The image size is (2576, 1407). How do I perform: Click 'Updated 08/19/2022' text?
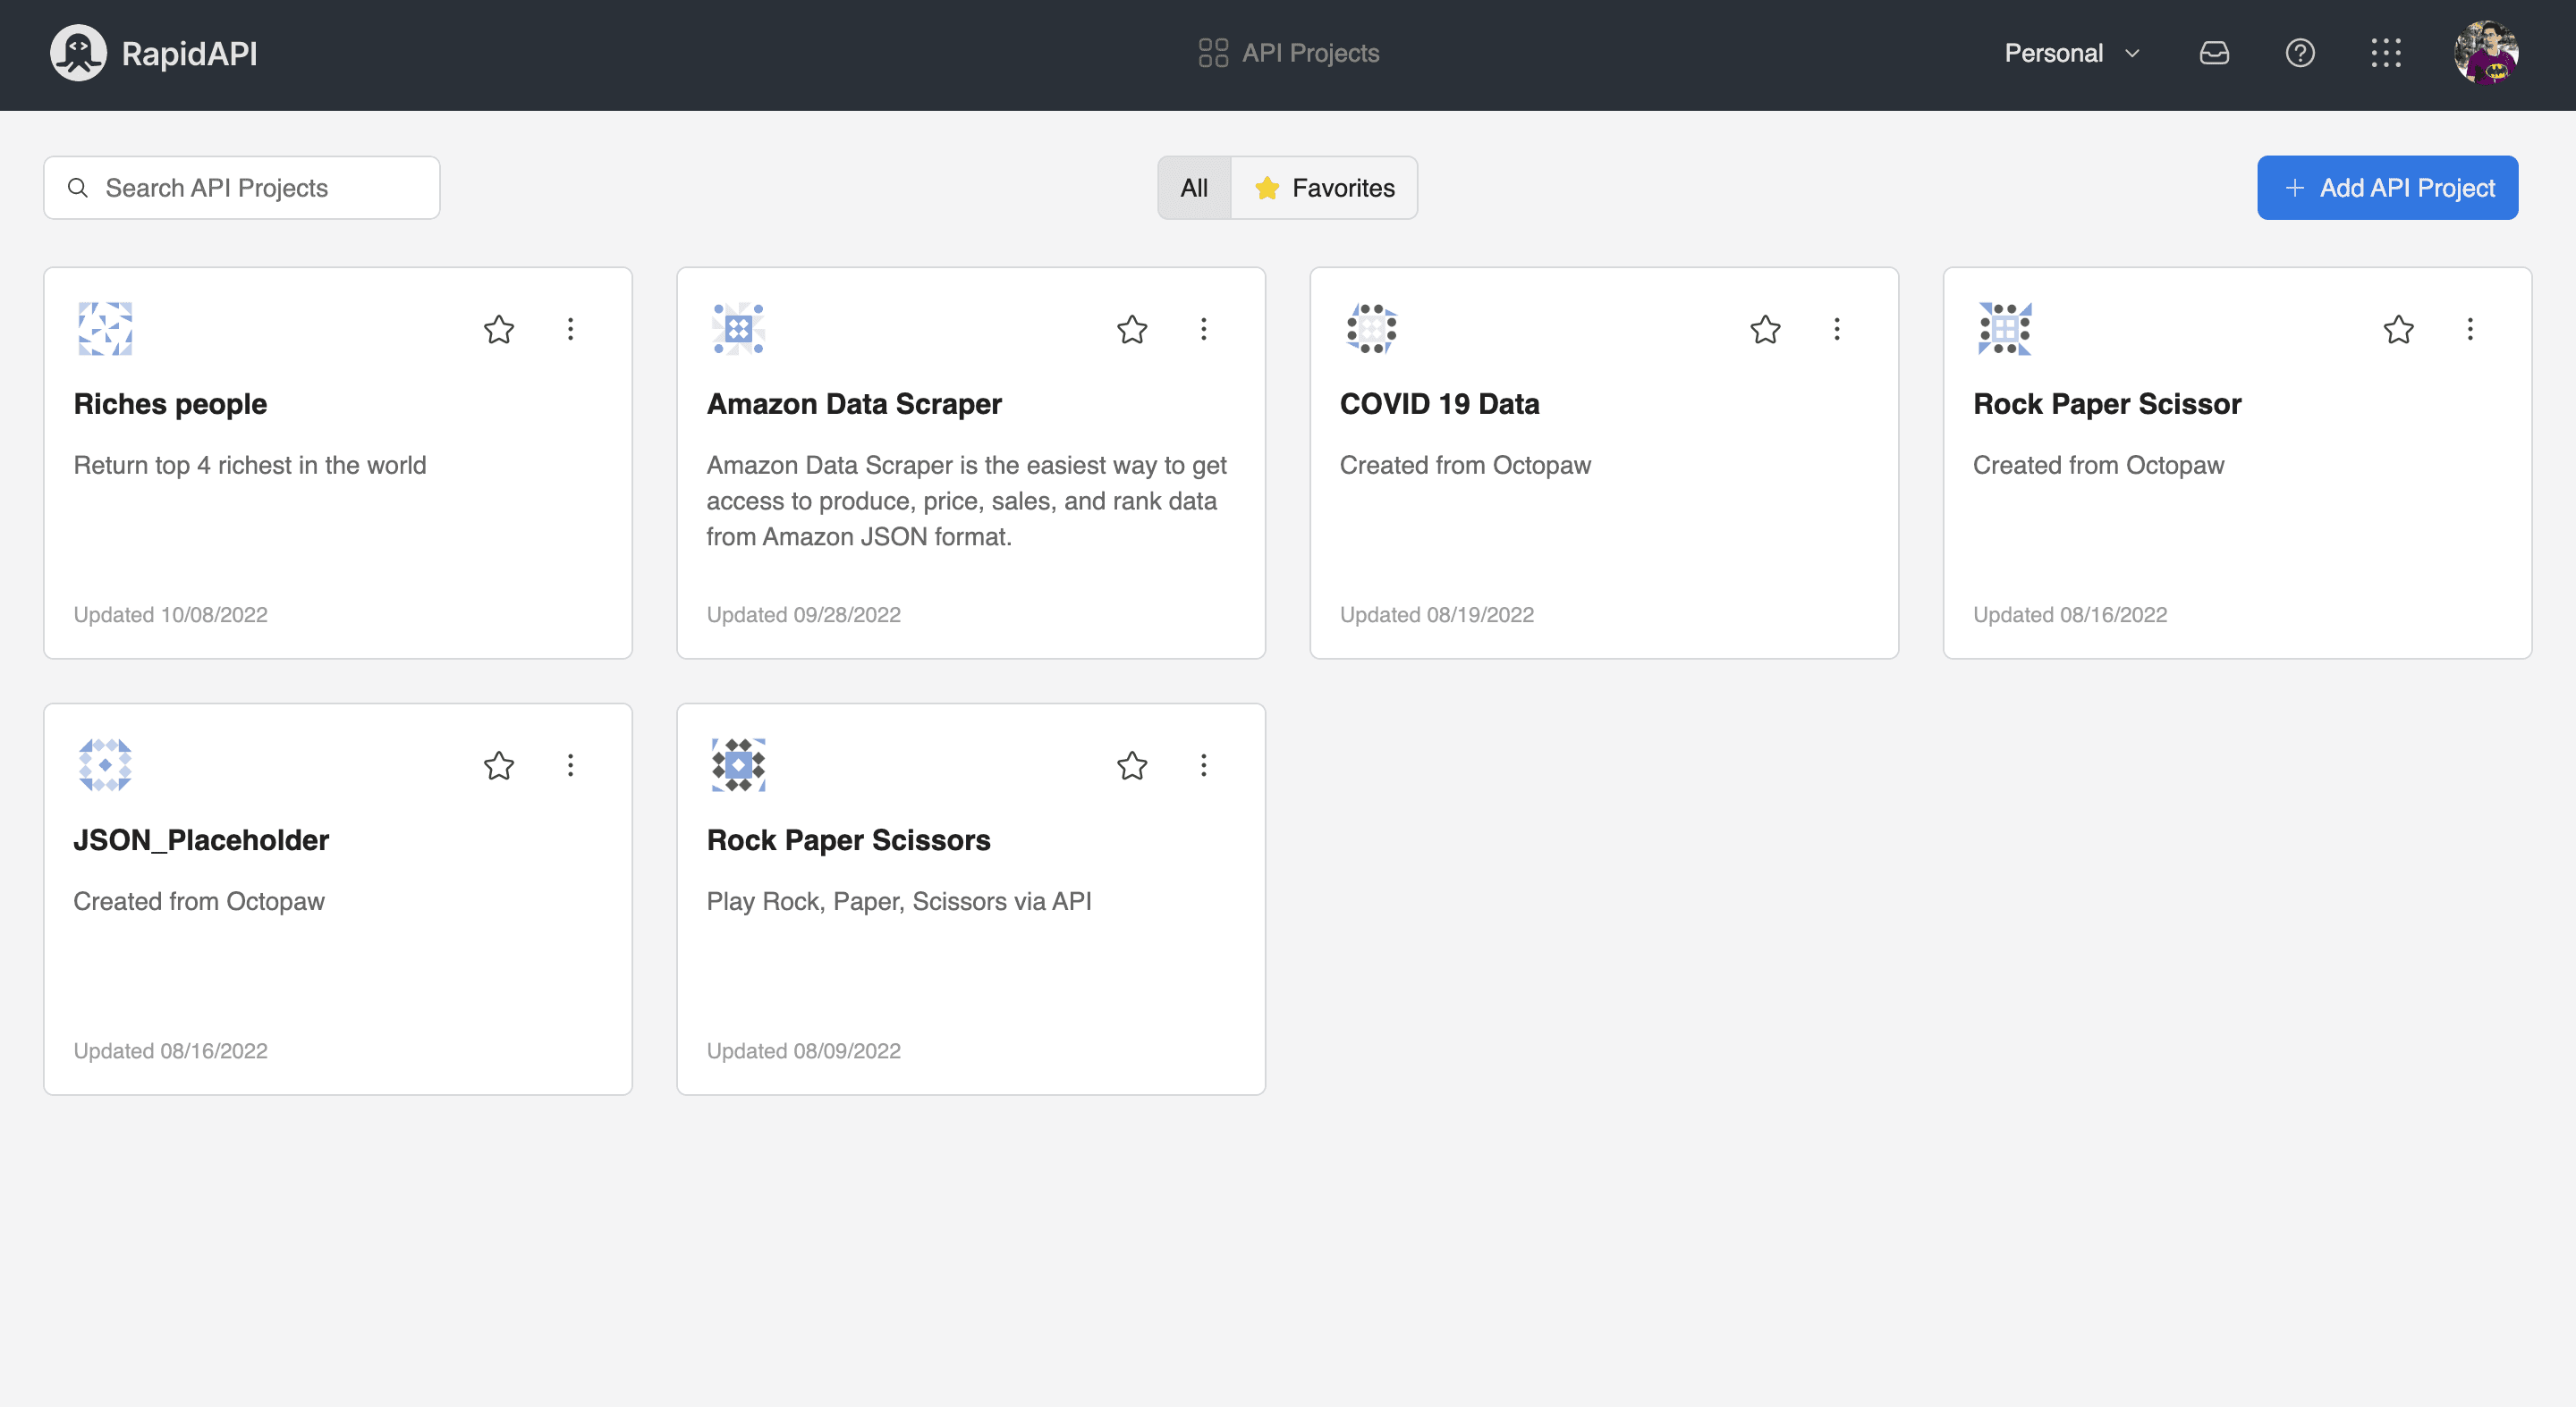1437,616
